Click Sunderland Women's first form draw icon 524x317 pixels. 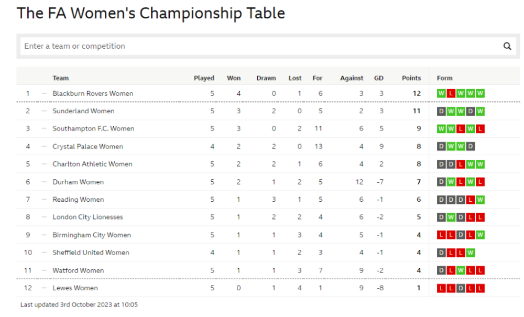tap(441, 111)
